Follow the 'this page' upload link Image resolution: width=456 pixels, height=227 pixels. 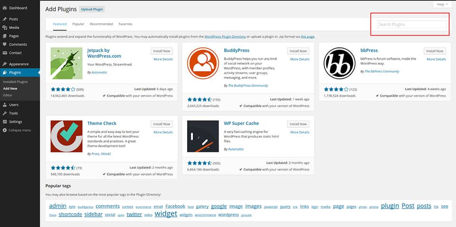[307, 37]
